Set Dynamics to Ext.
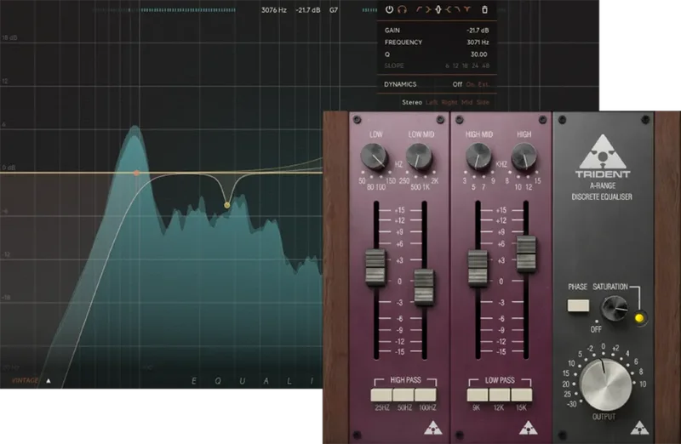Screen dimensions: 681x444 (x=484, y=84)
